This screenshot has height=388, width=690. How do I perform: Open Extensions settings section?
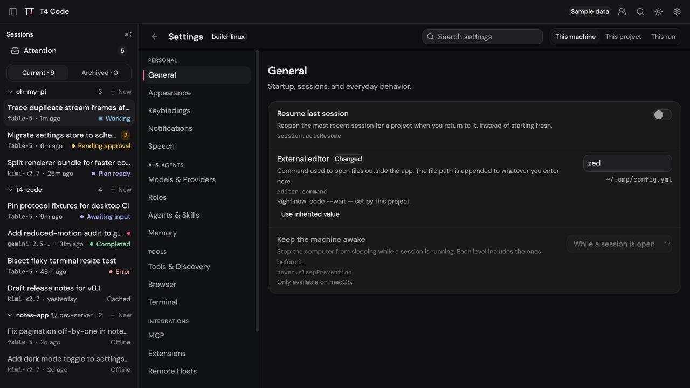pos(197,354)
